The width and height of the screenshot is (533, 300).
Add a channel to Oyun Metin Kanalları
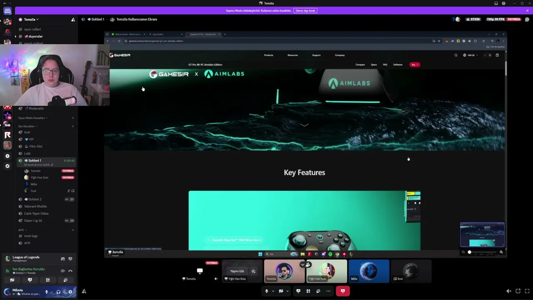tap(73, 118)
